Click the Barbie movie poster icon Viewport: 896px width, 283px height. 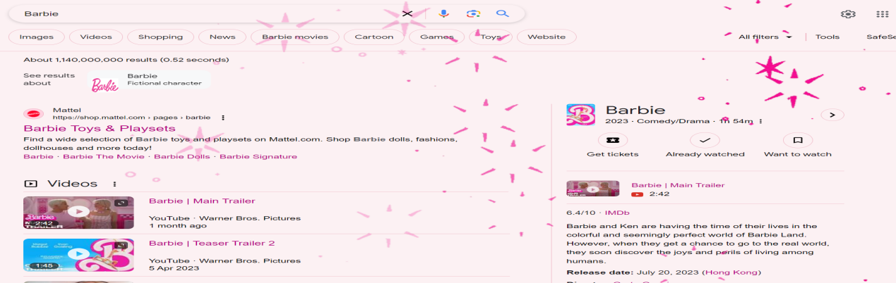(580, 115)
